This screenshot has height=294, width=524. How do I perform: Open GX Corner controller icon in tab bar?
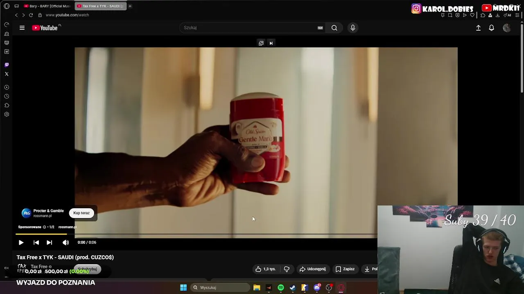[x=16, y=6]
